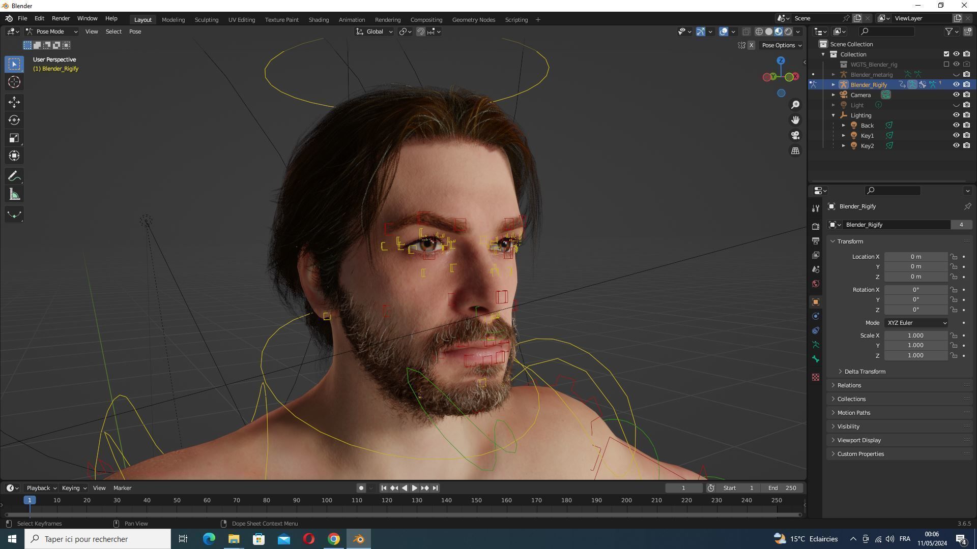This screenshot has height=549, width=977.
Task: Jump to the last frame
Action: click(x=435, y=488)
